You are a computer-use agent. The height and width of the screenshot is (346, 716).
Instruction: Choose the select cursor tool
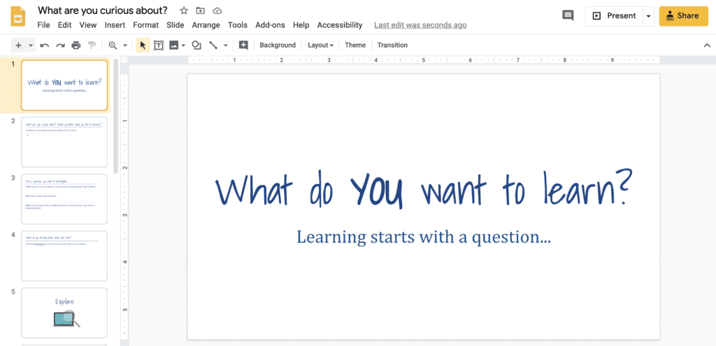(x=143, y=45)
